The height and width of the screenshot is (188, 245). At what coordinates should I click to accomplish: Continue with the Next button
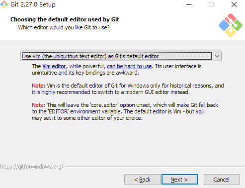[x=179, y=180]
